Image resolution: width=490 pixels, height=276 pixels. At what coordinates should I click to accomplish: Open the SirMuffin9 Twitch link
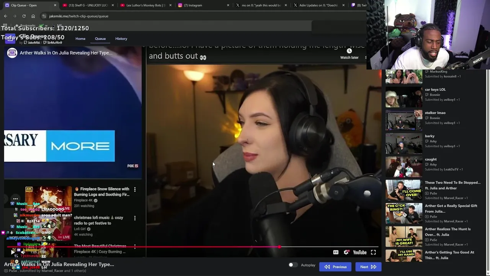[52, 43]
